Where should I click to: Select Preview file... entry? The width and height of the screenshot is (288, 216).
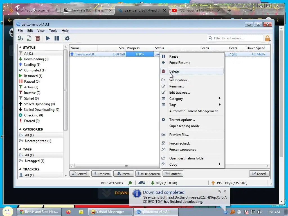click(x=192, y=135)
